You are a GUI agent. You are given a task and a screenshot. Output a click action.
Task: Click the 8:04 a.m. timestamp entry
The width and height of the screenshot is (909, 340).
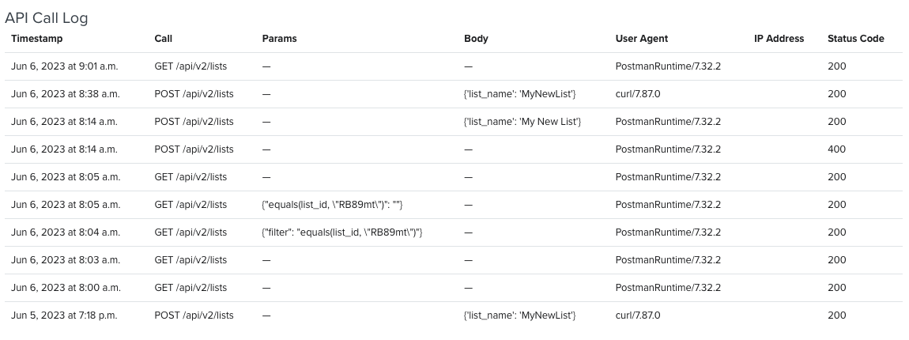click(x=66, y=232)
